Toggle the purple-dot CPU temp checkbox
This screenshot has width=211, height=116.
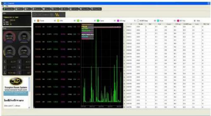115,21
